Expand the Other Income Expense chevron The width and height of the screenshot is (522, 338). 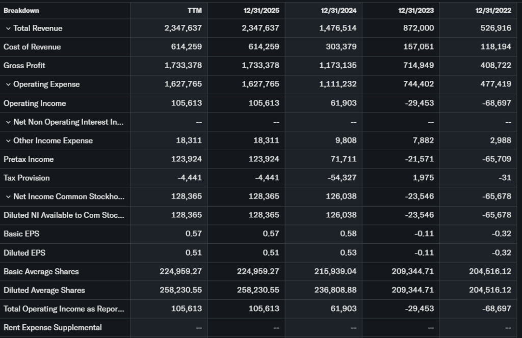(x=8, y=141)
